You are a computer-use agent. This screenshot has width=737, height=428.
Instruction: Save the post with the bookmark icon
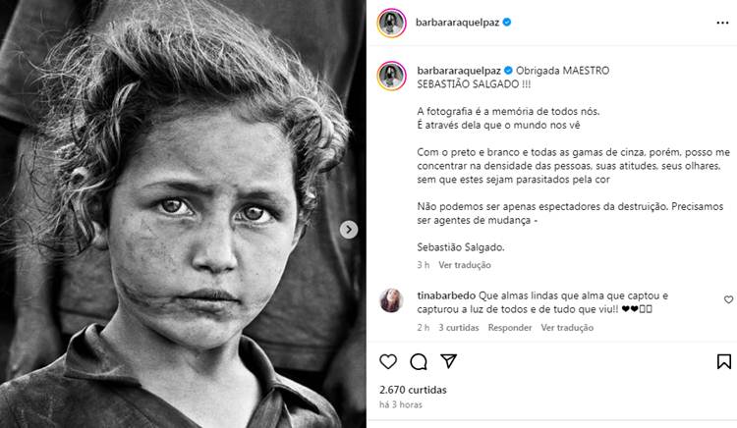coord(724,361)
